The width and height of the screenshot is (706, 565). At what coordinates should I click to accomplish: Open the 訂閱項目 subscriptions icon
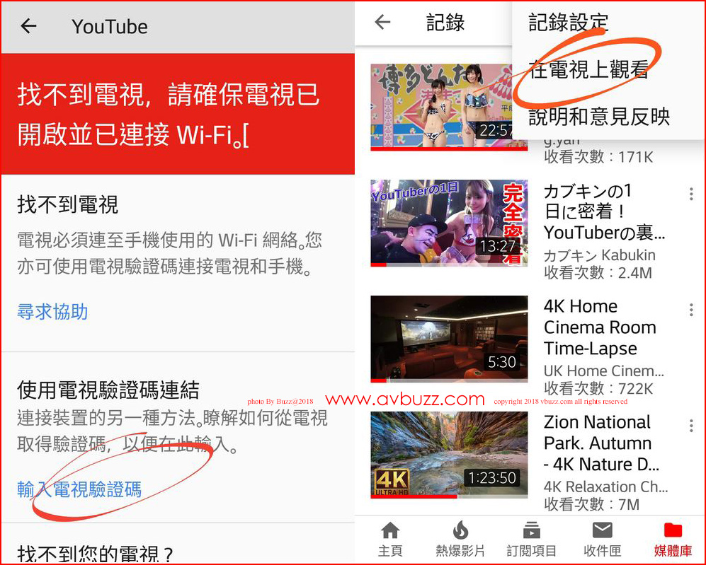tap(531, 532)
